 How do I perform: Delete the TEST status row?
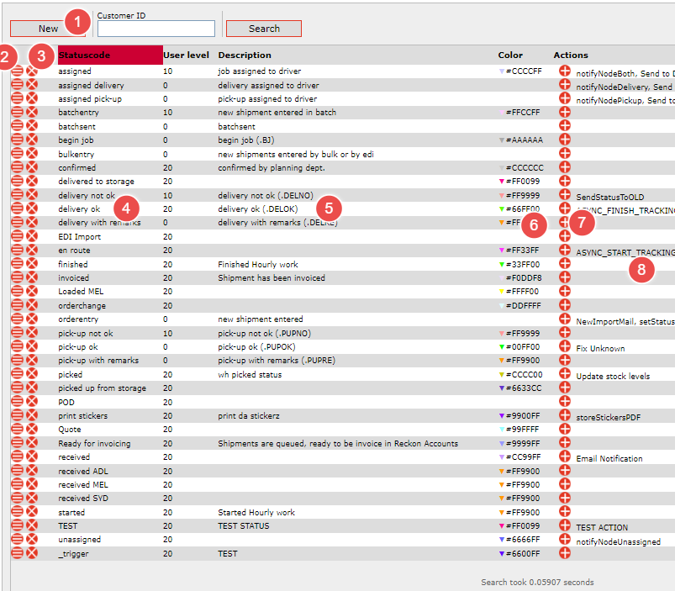coord(32,526)
